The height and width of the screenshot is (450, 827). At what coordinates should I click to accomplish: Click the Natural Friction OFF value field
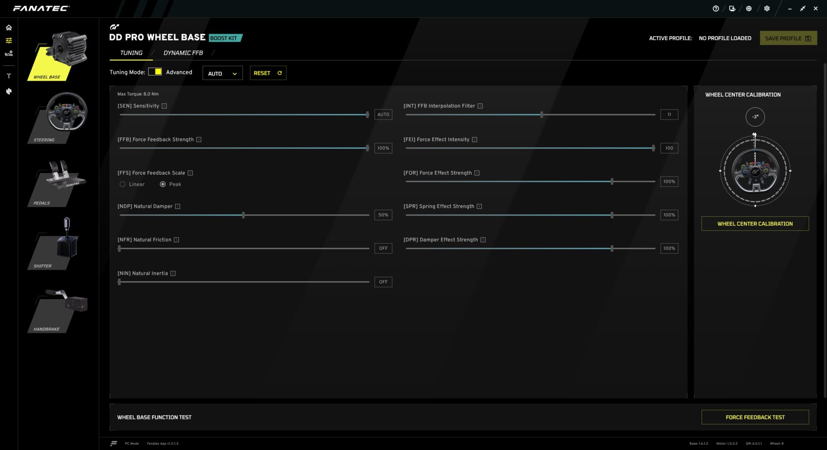(383, 248)
